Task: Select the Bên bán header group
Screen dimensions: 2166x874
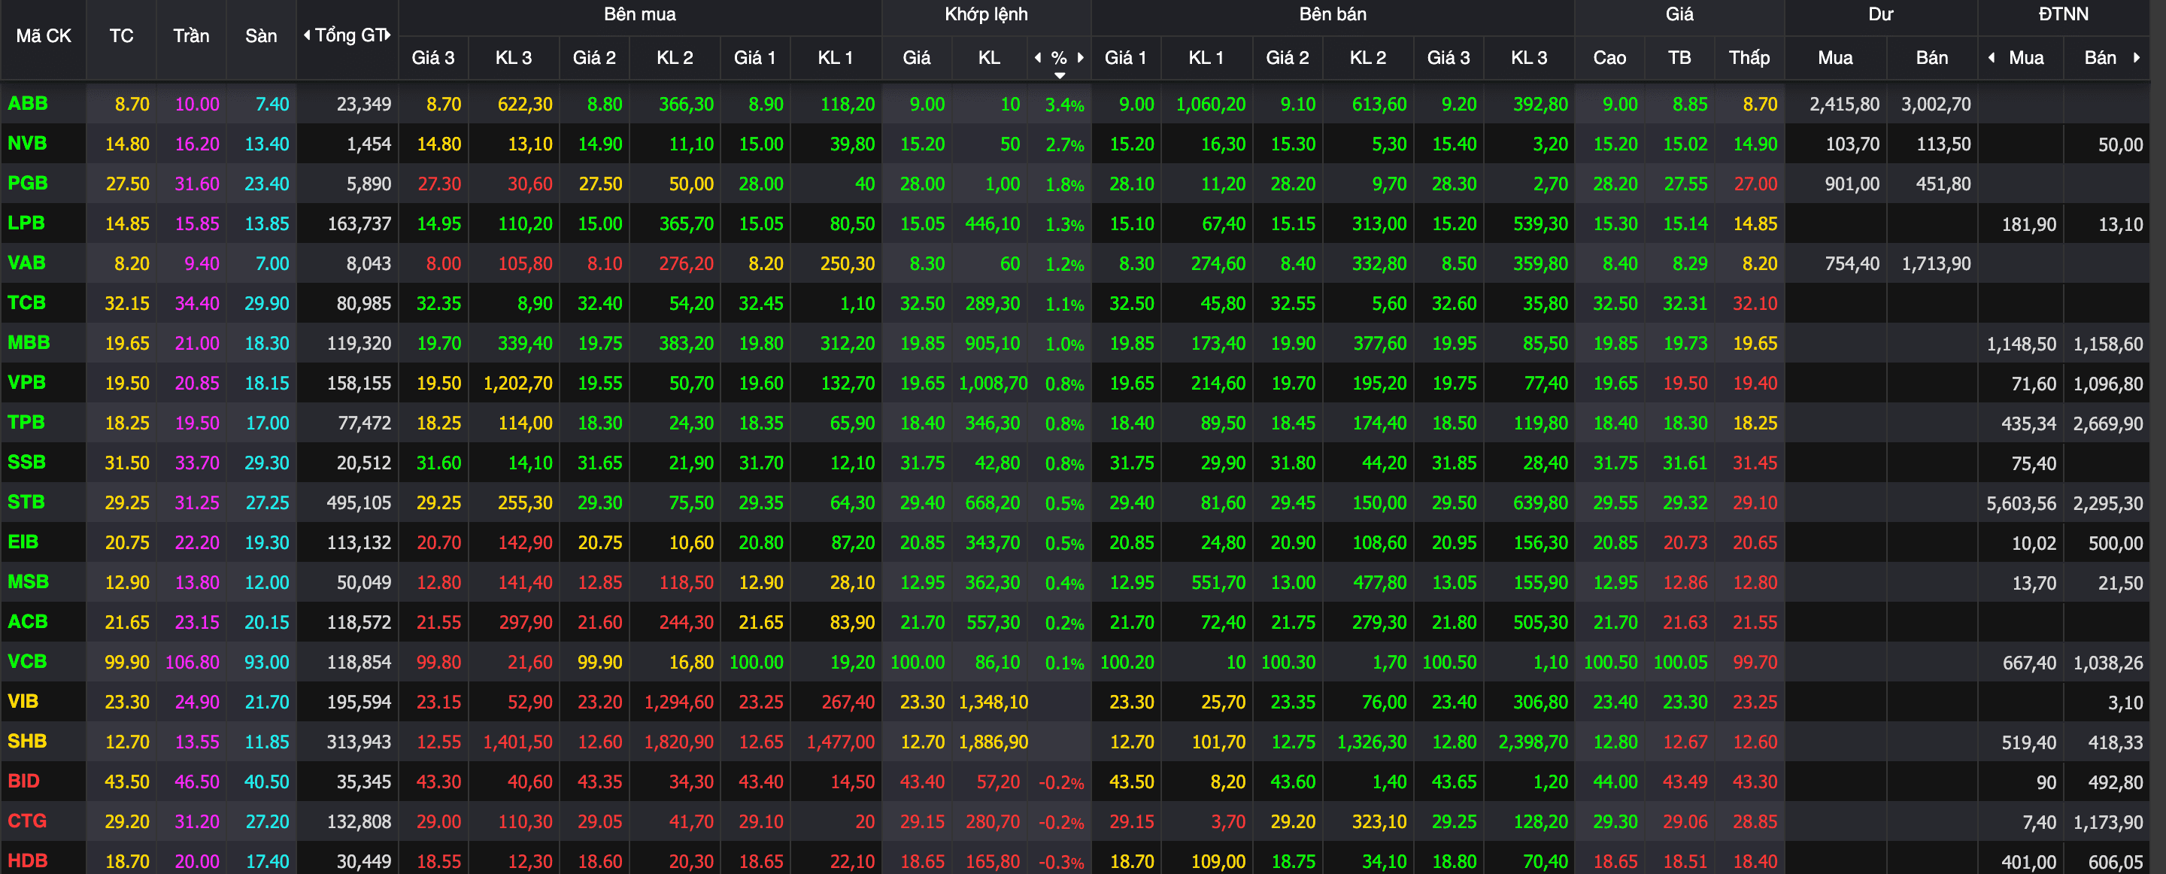Action: 1332,14
